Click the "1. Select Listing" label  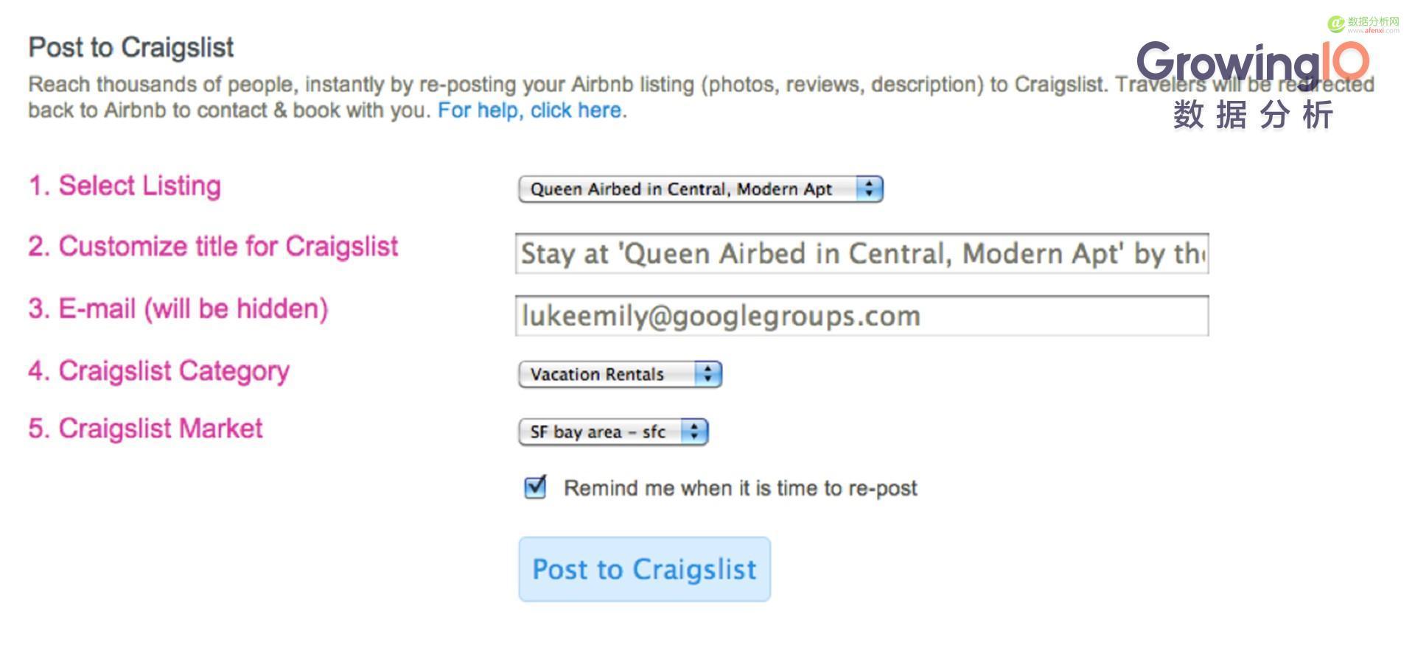[x=125, y=186]
